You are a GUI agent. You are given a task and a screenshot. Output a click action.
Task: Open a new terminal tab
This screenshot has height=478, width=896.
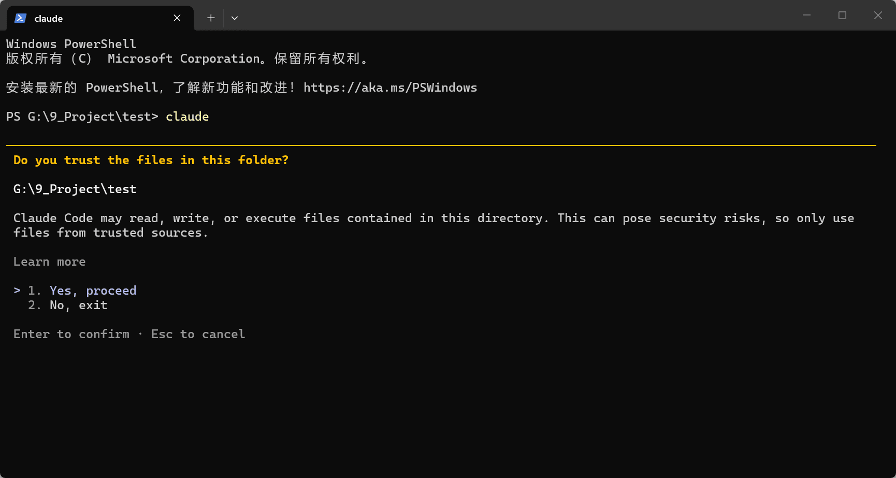pyautogui.click(x=211, y=18)
